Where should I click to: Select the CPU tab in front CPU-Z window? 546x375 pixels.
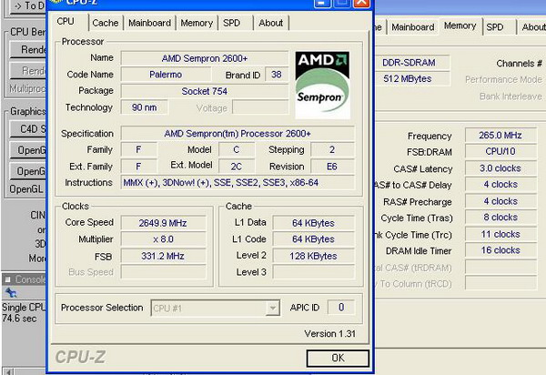(66, 21)
